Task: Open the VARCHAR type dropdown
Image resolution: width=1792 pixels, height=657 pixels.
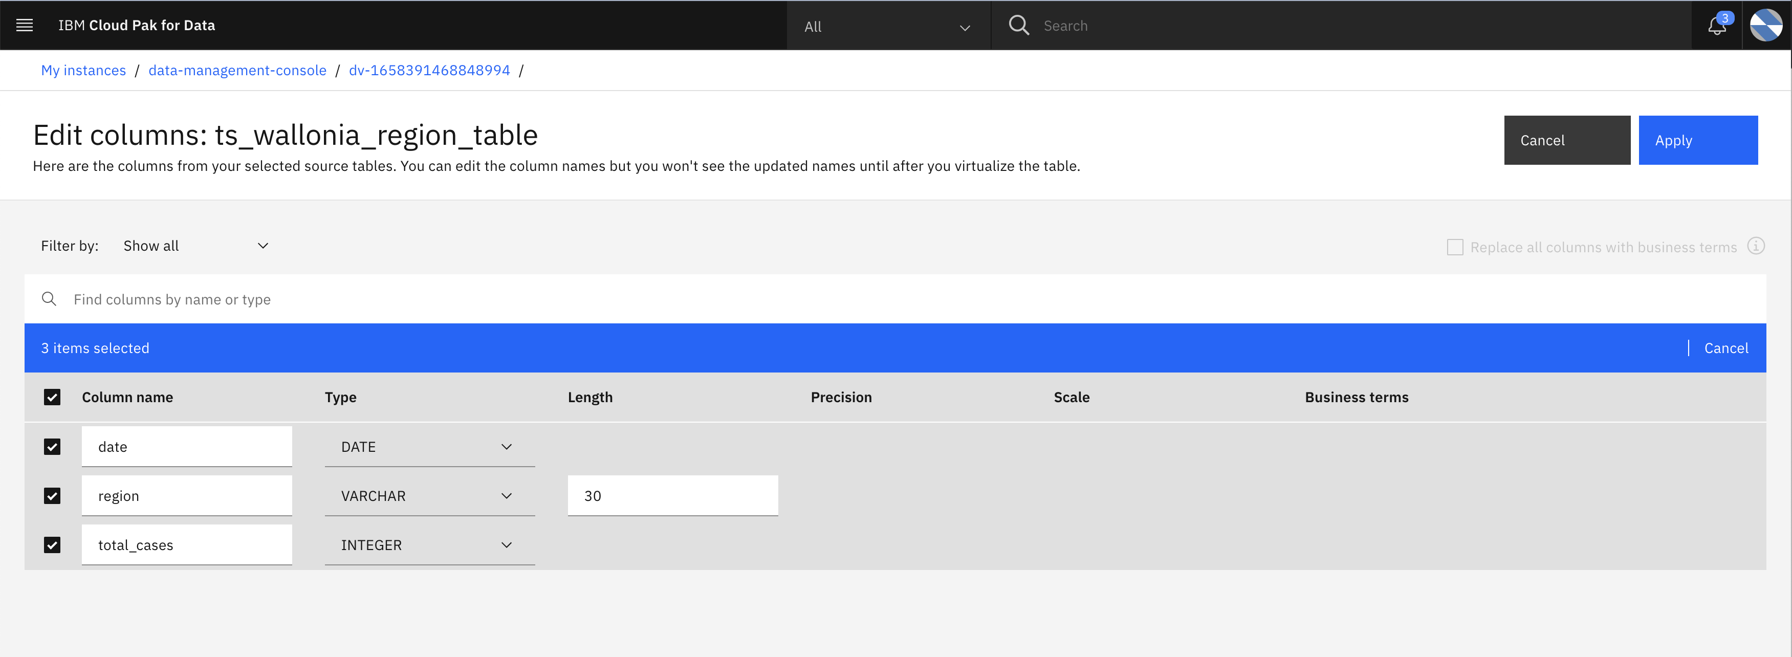Action: click(428, 496)
